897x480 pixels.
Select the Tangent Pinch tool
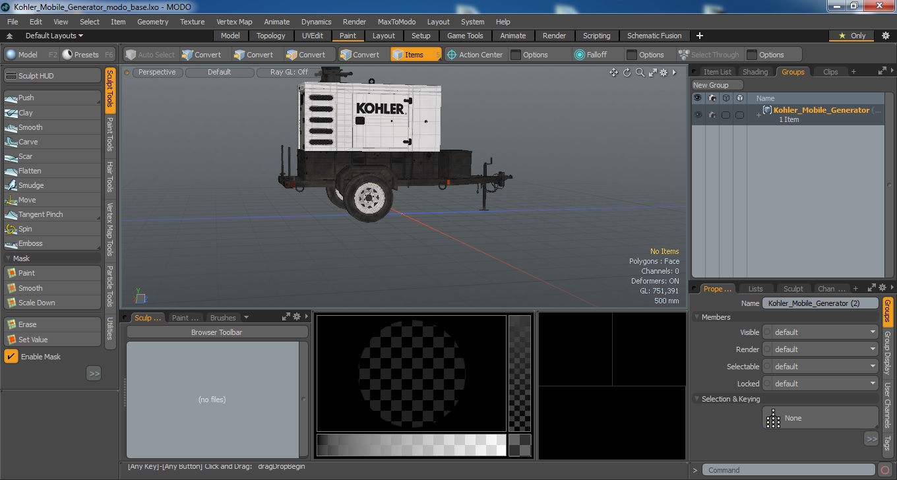[x=53, y=214]
